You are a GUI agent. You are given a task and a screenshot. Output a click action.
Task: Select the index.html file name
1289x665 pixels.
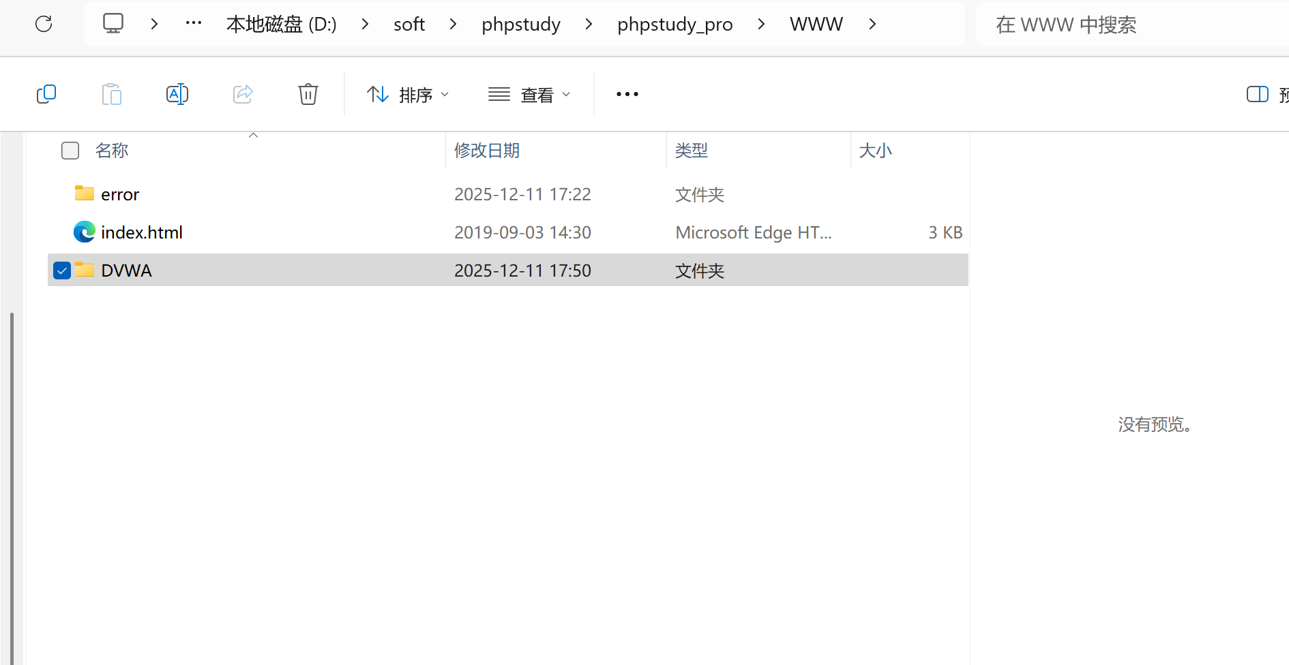(142, 232)
